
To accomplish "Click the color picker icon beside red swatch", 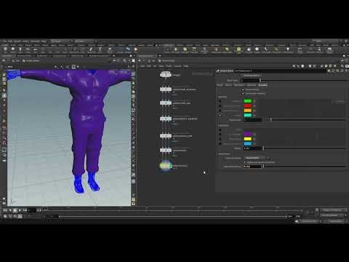I will (254, 106).
